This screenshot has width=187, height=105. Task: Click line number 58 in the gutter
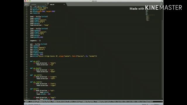27,89
